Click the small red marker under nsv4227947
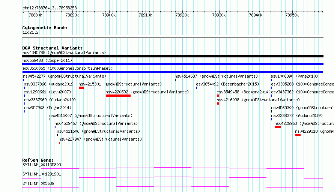 (x=59, y=143)
